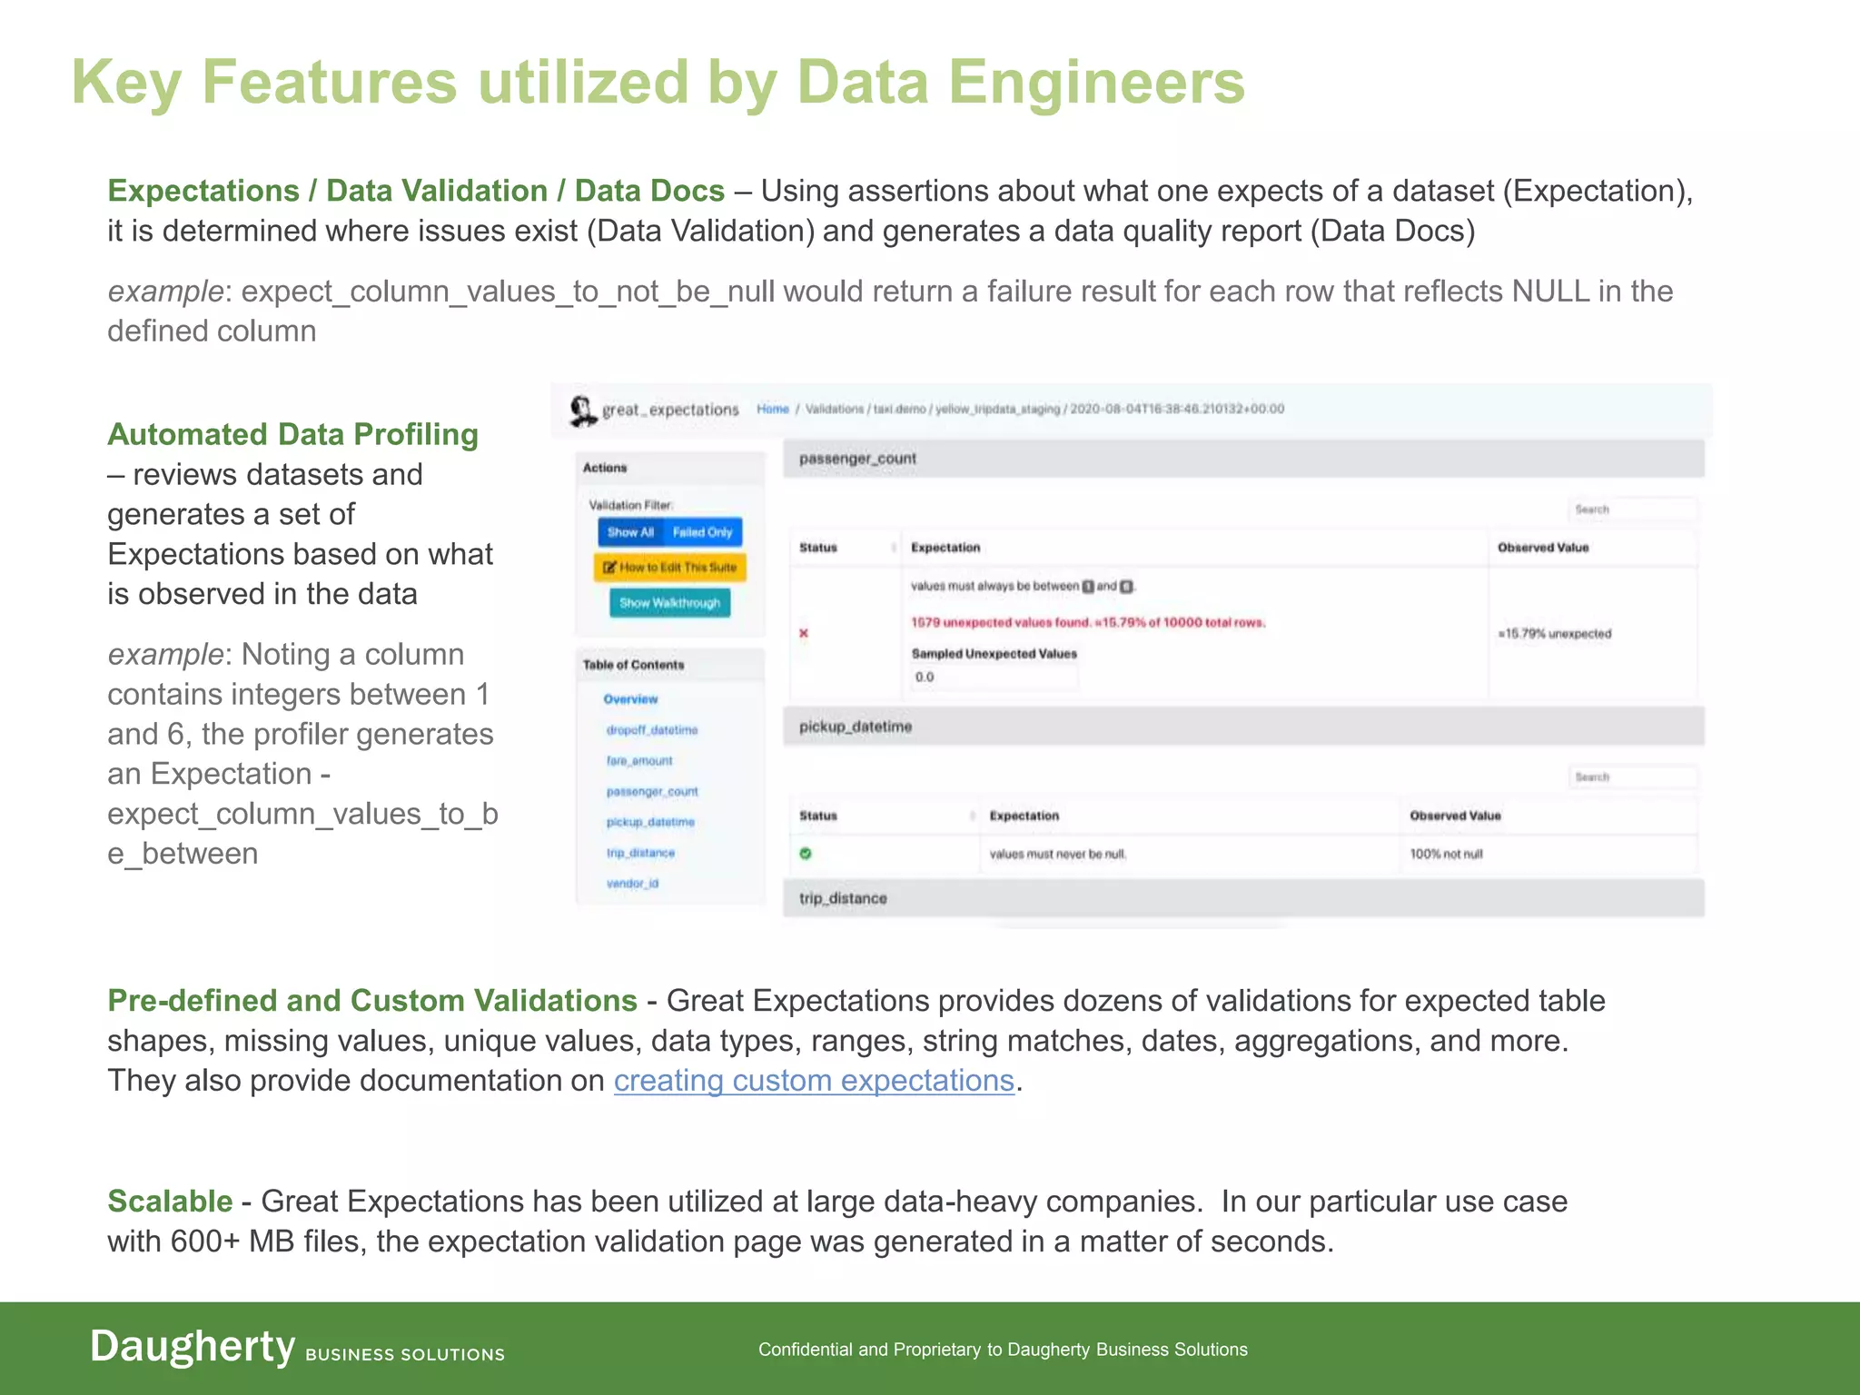This screenshot has height=1395, width=1860.
Task: Click the pickup_datetime Search input field
Action: pos(1632,777)
